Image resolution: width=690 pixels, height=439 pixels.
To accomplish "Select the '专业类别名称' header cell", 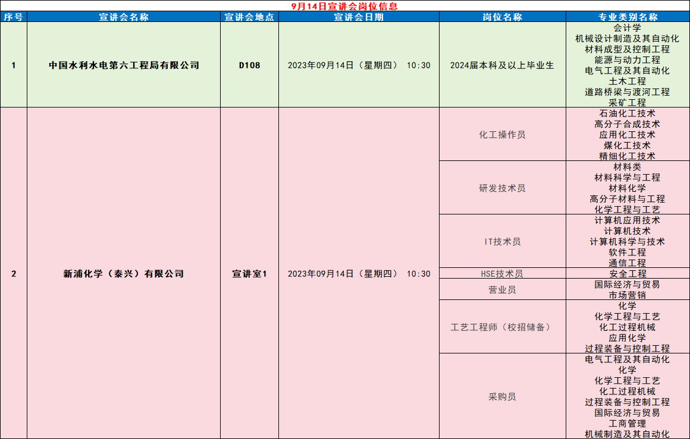I will (x=628, y=17).
